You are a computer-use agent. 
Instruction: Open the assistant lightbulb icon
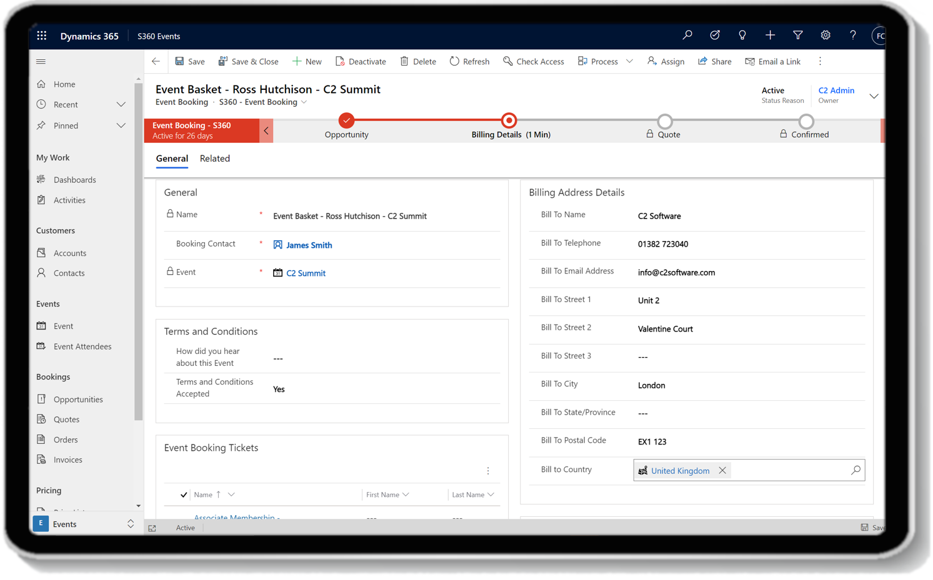click(742, 36)
